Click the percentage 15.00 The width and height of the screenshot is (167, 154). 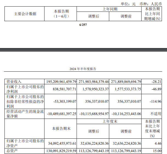[157, 151]
